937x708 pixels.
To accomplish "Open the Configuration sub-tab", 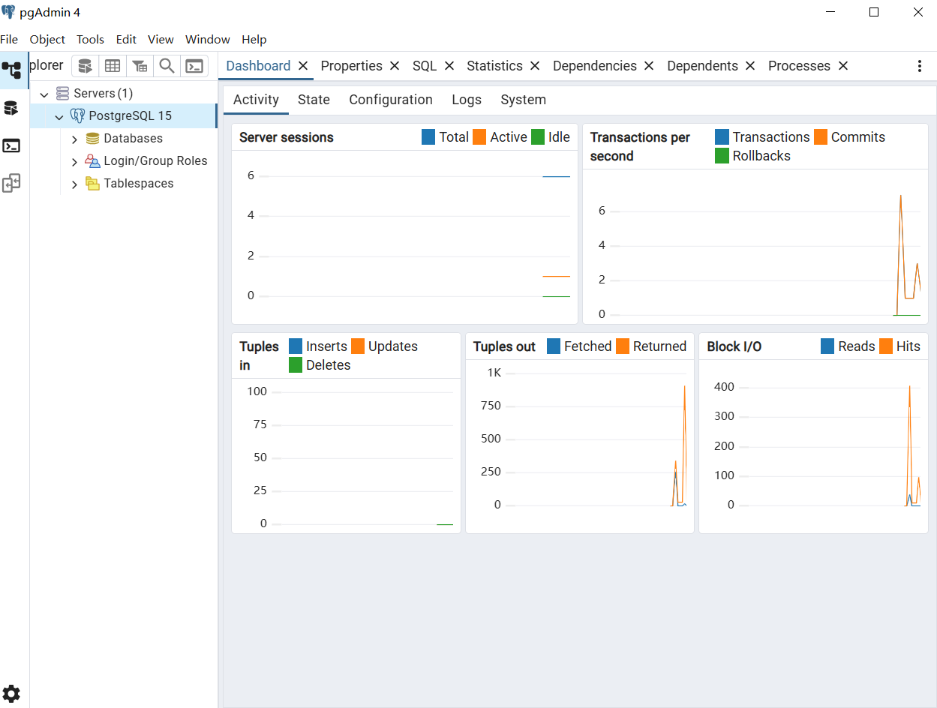I will (391, 100).
